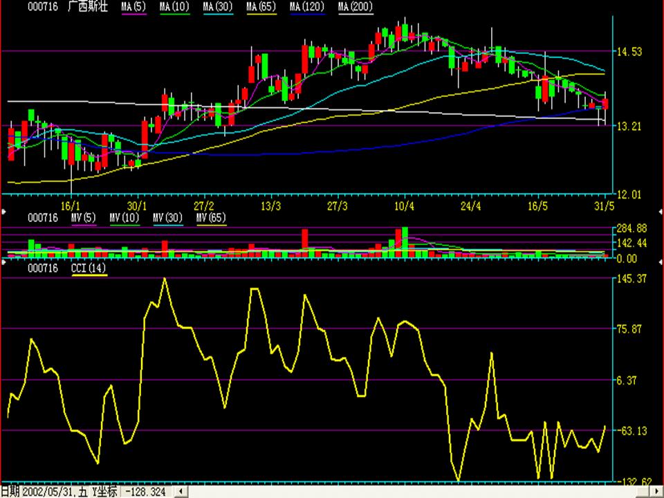
Task: Click the horizontal scrollbar track at bottom
Action: pos(415,491)
